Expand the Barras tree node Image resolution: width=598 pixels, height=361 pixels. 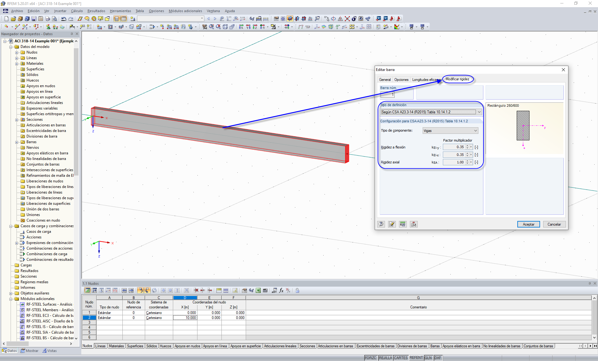pos(17,142)
